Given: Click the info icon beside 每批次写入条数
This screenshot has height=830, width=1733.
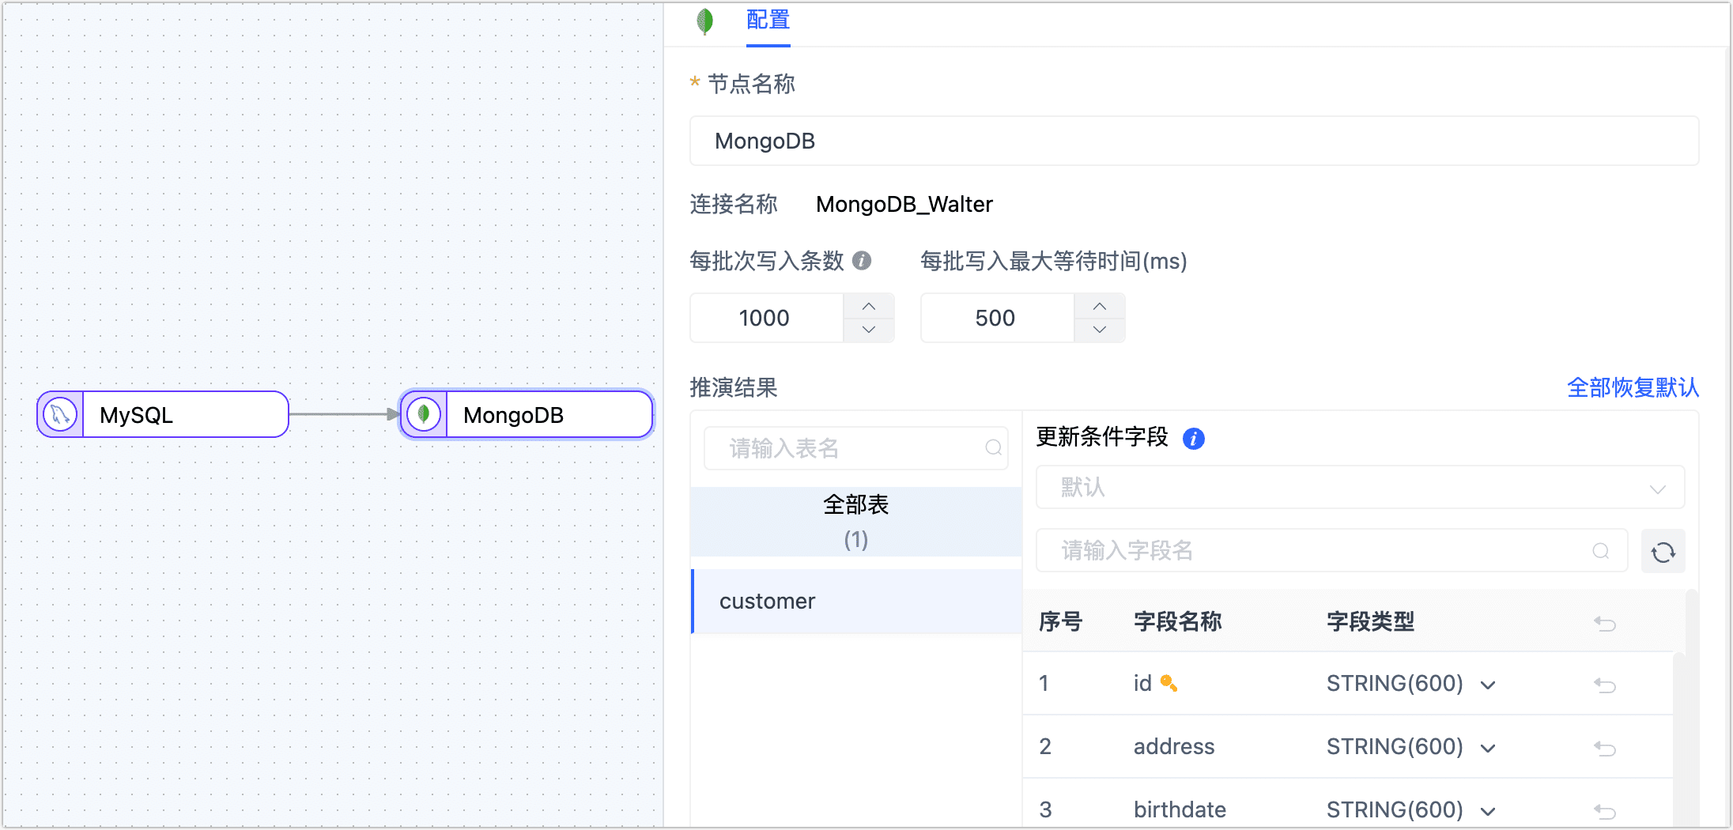Looking at the screenshot, I should [x=862, y=261].
